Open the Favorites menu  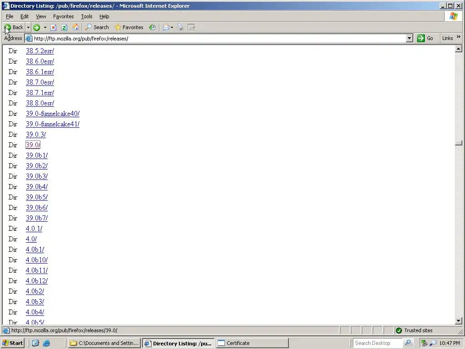coord(63,16)
